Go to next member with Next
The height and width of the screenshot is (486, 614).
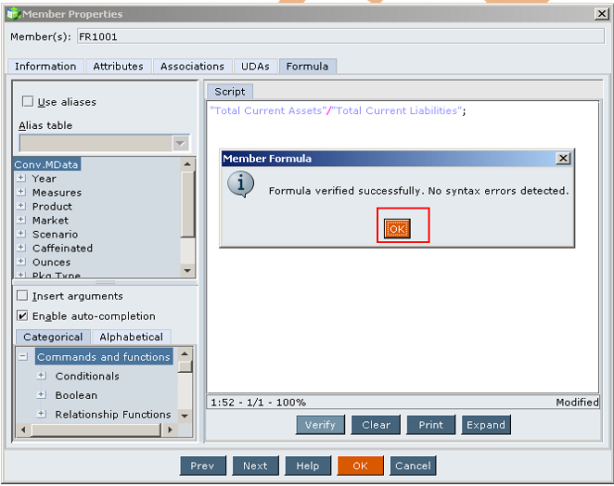[x=255, y=466]
